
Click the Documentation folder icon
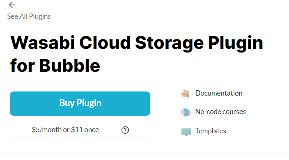tap(185, 94)
